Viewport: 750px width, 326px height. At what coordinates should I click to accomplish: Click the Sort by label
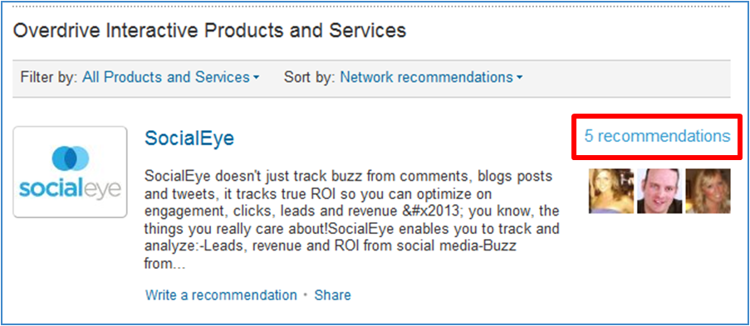(x=310, y=77)
